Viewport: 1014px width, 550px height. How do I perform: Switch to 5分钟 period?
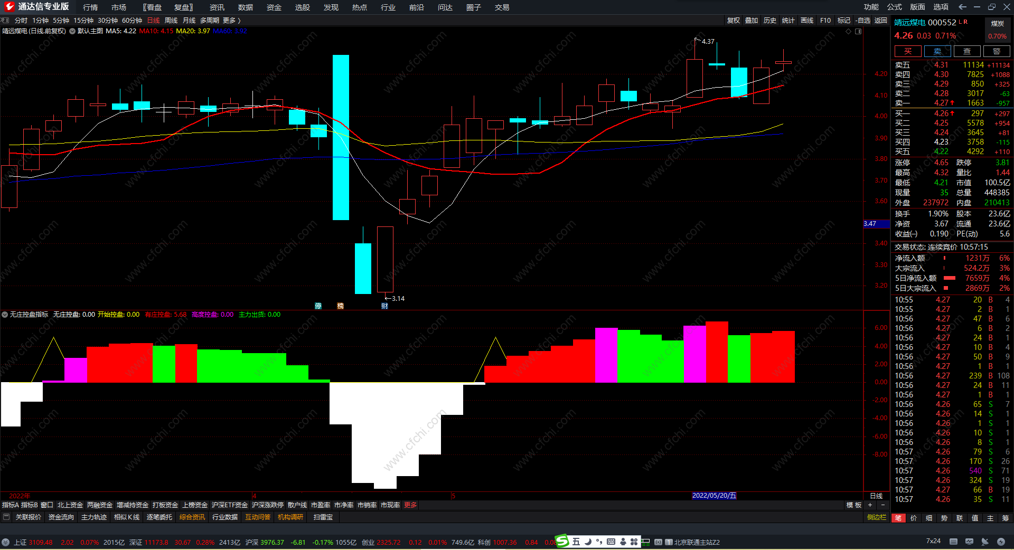(61, 21)
